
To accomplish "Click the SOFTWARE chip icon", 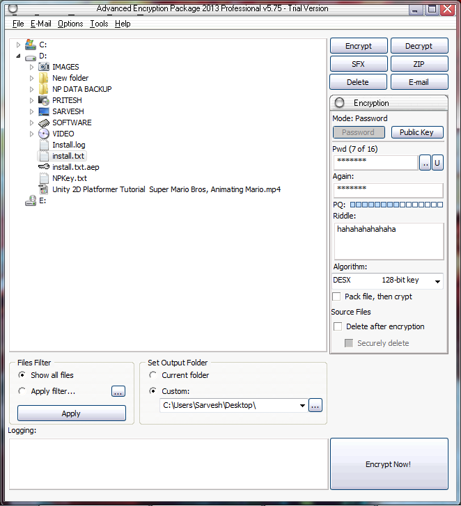I will [44, 122].
